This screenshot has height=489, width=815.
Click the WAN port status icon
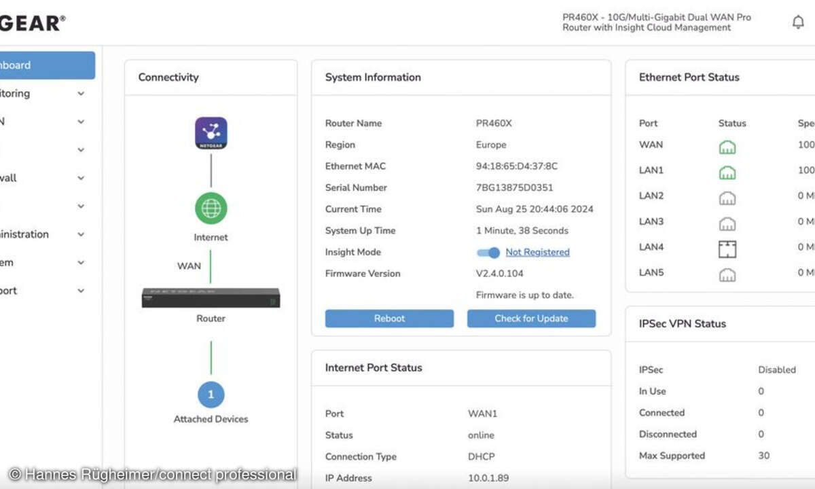(x=727, y=147)
